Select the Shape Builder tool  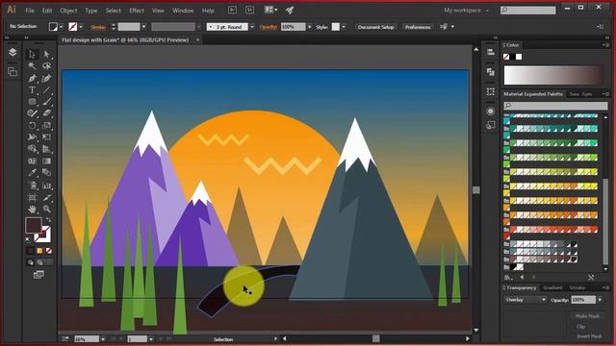pos(32,149)
